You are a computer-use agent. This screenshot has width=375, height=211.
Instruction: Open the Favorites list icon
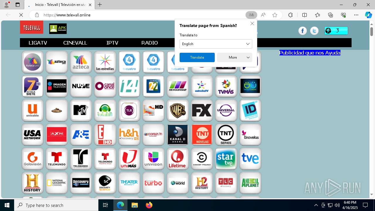pyautogui.click(x=318, y=15)
